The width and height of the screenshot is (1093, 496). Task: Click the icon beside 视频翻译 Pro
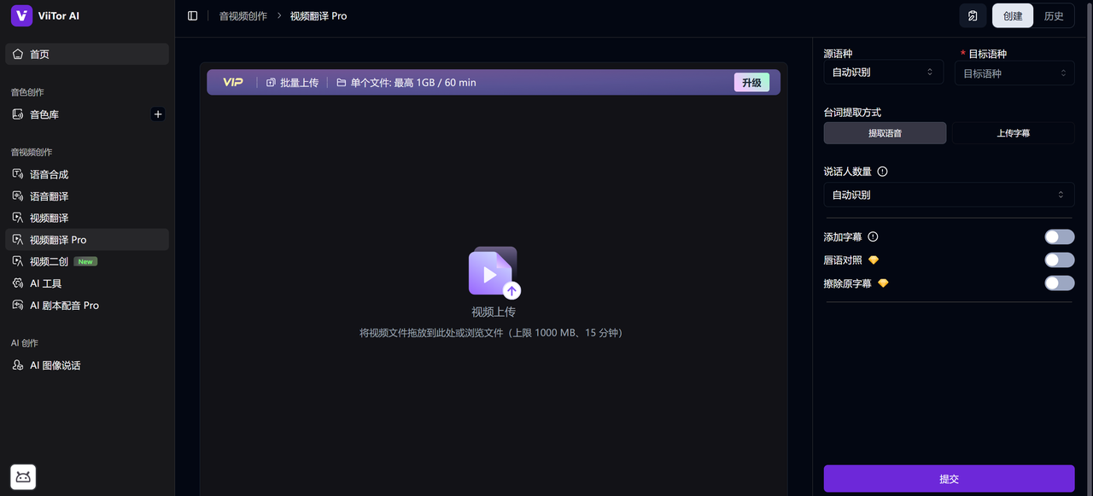pyautogui.click(x=18, y=240)
